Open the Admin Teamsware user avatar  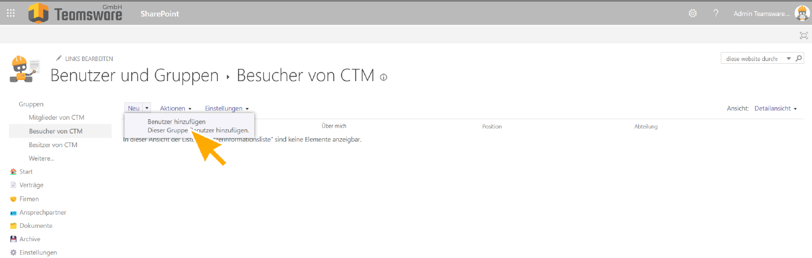tap(802, 13)
